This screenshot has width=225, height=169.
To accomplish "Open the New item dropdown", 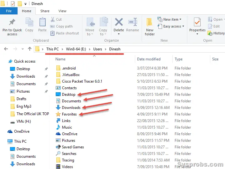I will point(170,19).
